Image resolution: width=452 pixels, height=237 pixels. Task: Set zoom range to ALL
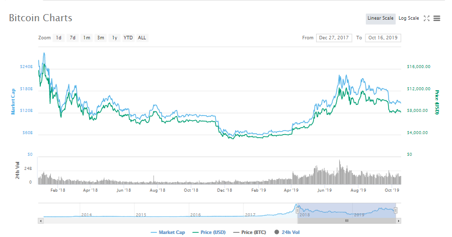(142, 38)
